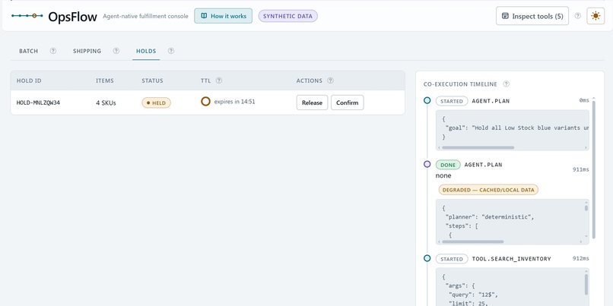
Task: Click the 911ms timestamp
Action: [580, 169]
